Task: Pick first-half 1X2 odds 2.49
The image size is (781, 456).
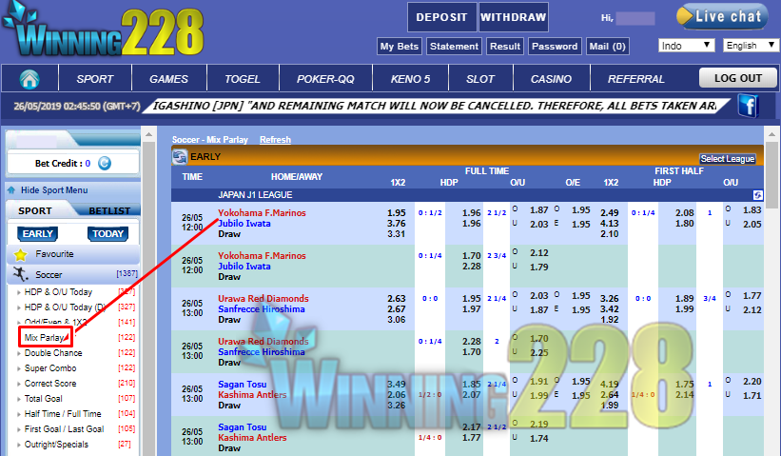Action: click(610, 213)
